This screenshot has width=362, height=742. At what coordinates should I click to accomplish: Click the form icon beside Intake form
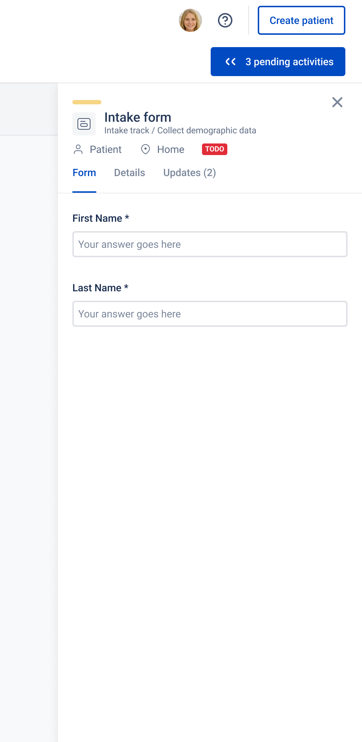[84, 124]
